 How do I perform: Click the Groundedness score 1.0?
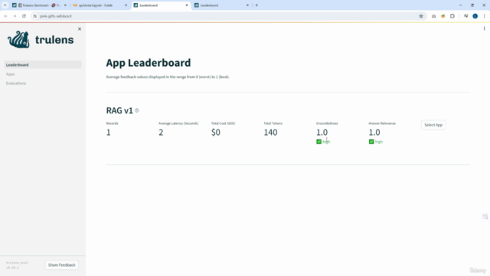(x=322, y=133)
